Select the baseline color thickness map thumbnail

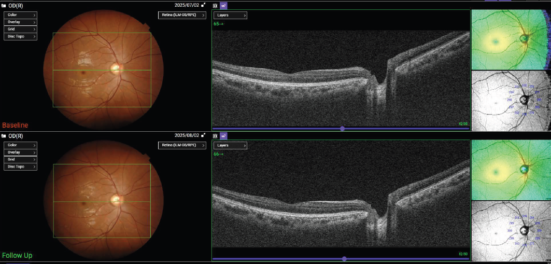coord(510,40)
